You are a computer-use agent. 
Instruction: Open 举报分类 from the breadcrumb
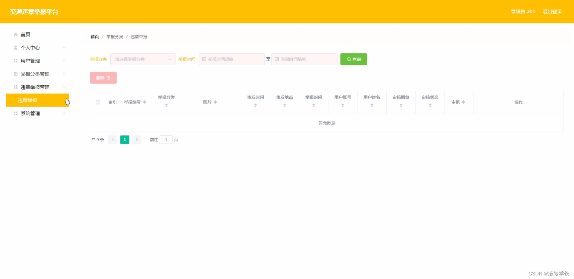point(115,37)
